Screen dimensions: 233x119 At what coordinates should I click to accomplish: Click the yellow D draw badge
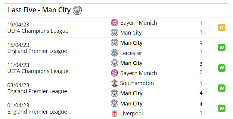222,27
